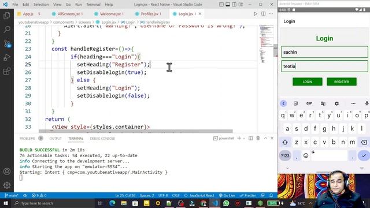
Task: Click the vertical editor scrollbar thumb
Action: (x=275, y=50)
